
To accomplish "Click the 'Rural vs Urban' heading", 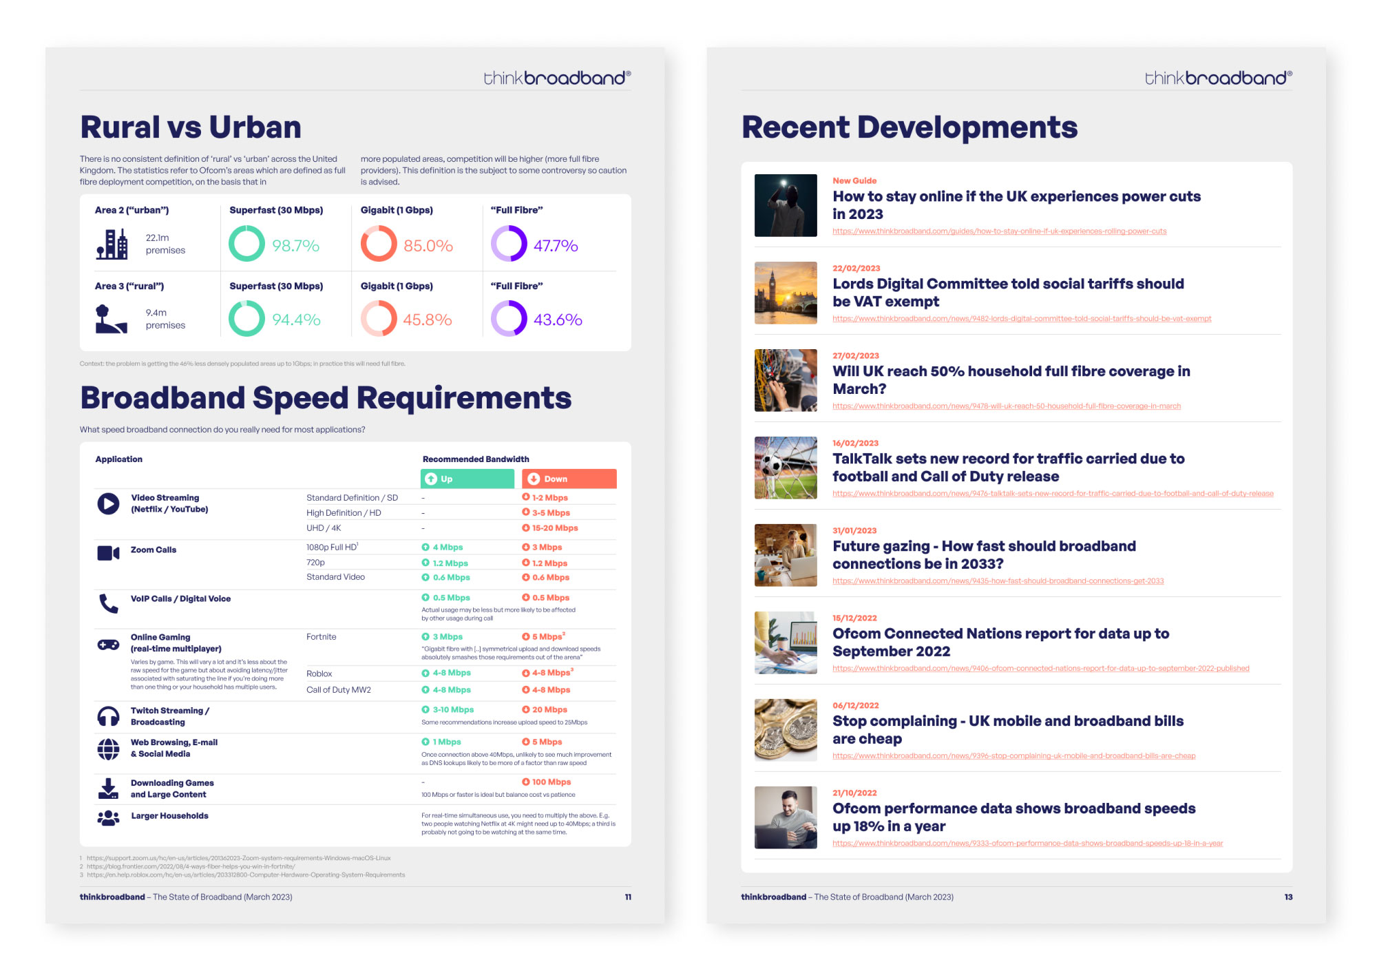I will click(191, 127).
